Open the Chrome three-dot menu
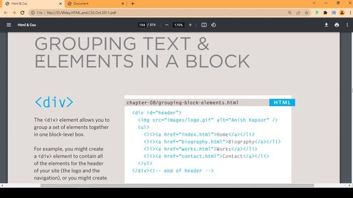 tap(350, 13)
